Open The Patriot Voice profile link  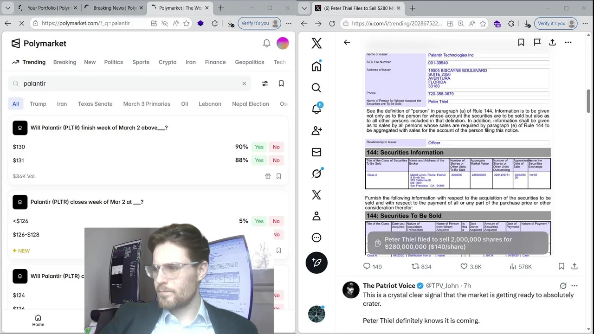pos(389,286)
